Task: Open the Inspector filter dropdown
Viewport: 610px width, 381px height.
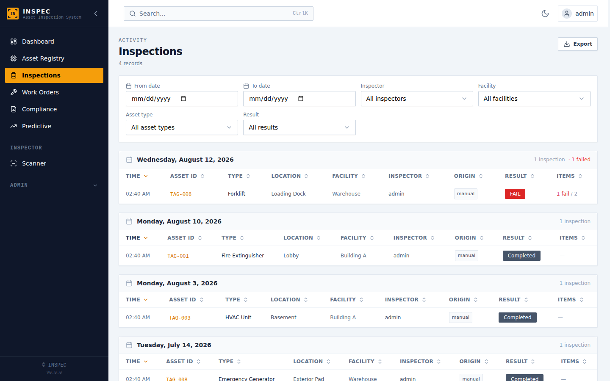Action: (417, 99)
